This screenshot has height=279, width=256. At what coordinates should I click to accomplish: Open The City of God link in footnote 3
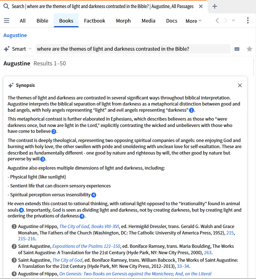pyautogui.click(x=67, y=260)
